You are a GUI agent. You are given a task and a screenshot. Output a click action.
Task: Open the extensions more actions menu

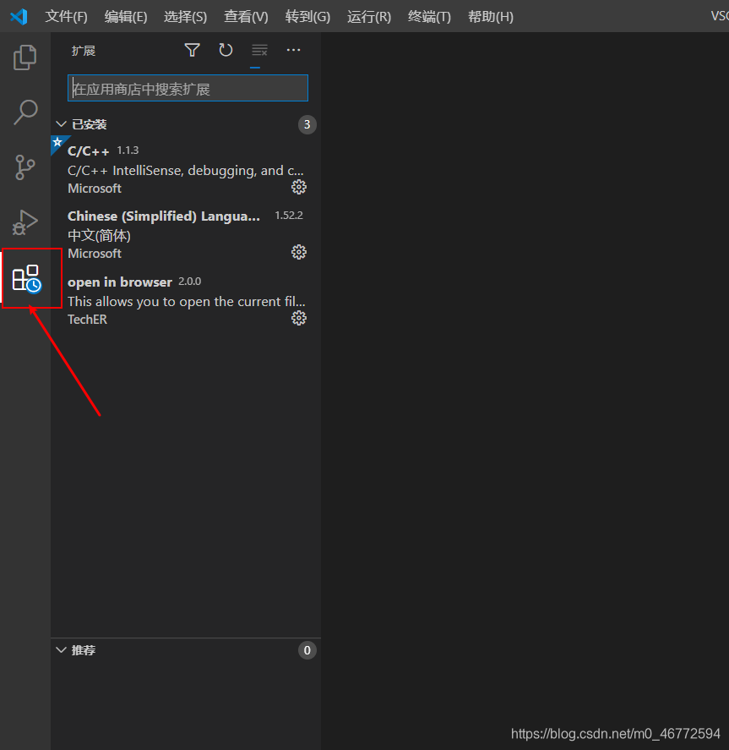pos(293,50)
